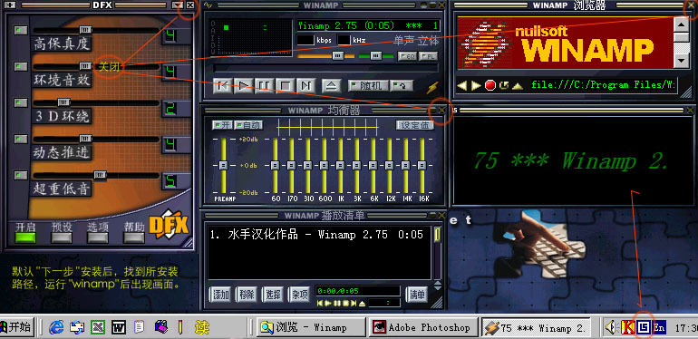This screenshot has height=339, width=698.
Task: Click the Pause button in Winamp main window
Action: 265,85
